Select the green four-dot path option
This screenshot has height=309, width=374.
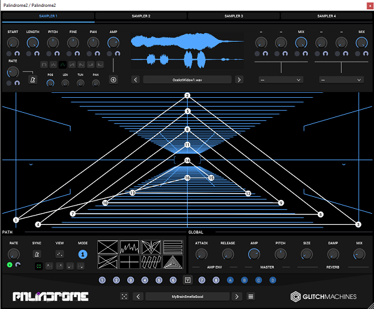tap(39, 266)
